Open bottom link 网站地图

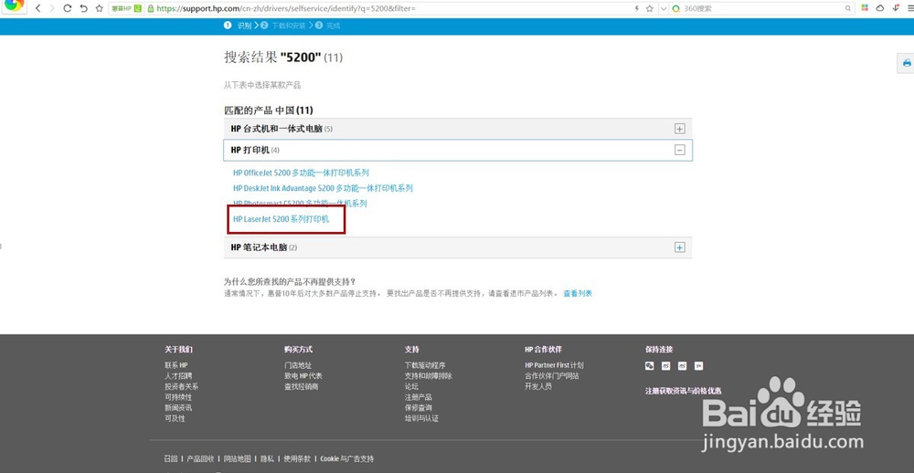(x=238, y=459)
